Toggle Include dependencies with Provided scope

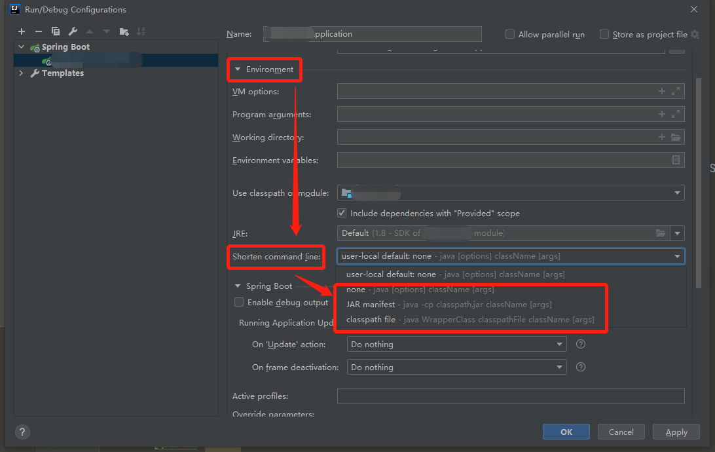point(342,213)
